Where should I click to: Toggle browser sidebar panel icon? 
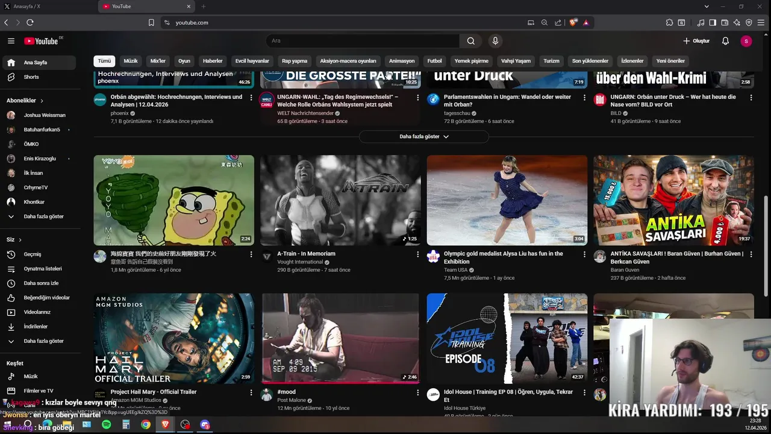point(713,22)
